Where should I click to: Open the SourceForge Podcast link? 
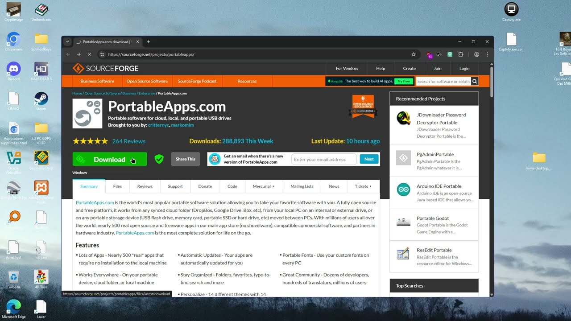tap(197, 81)
